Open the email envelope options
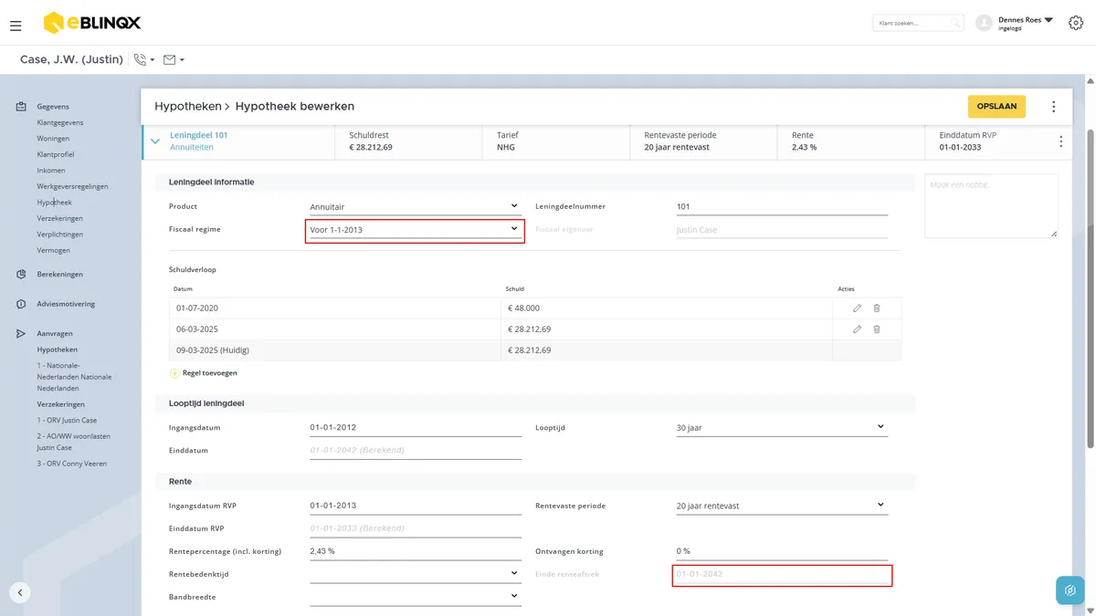Screen dimensions: 1096x616 coord(174,60)
